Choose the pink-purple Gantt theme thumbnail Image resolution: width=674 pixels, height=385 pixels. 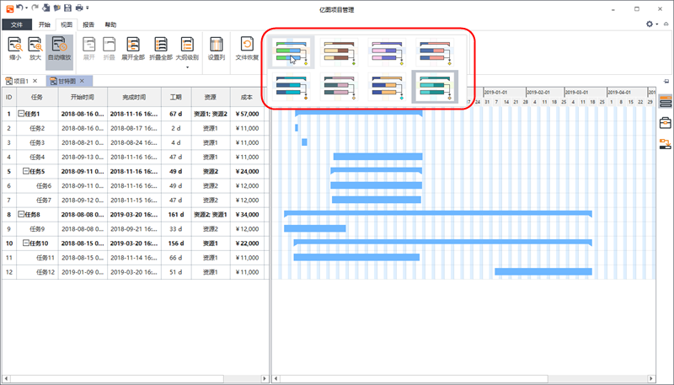click(x=387, y=52)
